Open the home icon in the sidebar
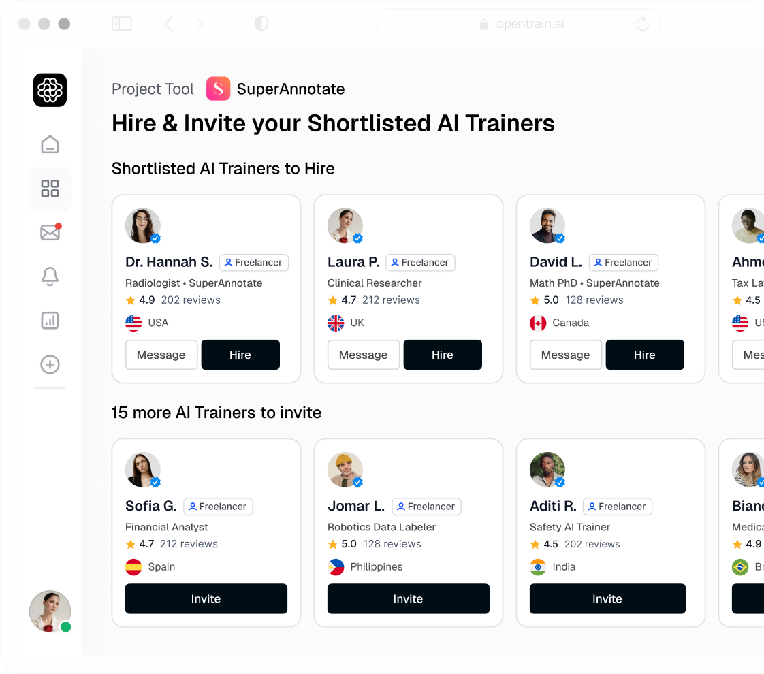This screenshot has height=674, width=764. tap(50, 144)
